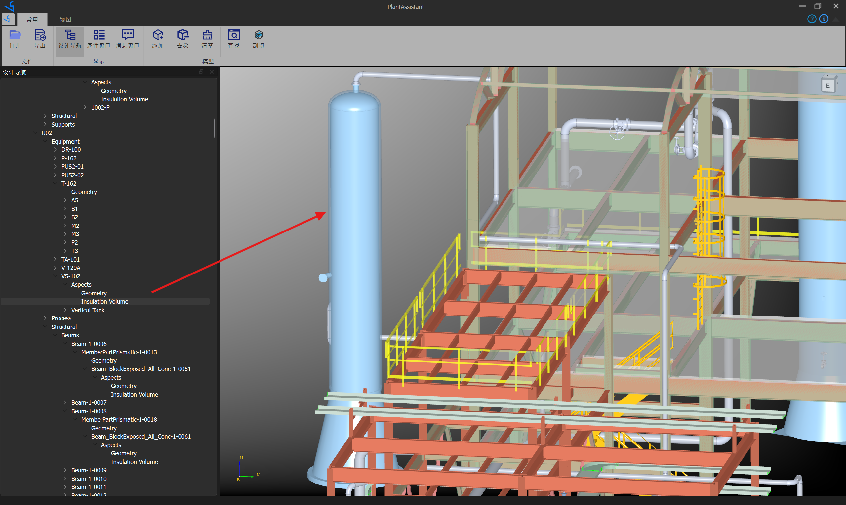Open the 属性窗口 properties window
846x505 pixels.
[99, 39]
